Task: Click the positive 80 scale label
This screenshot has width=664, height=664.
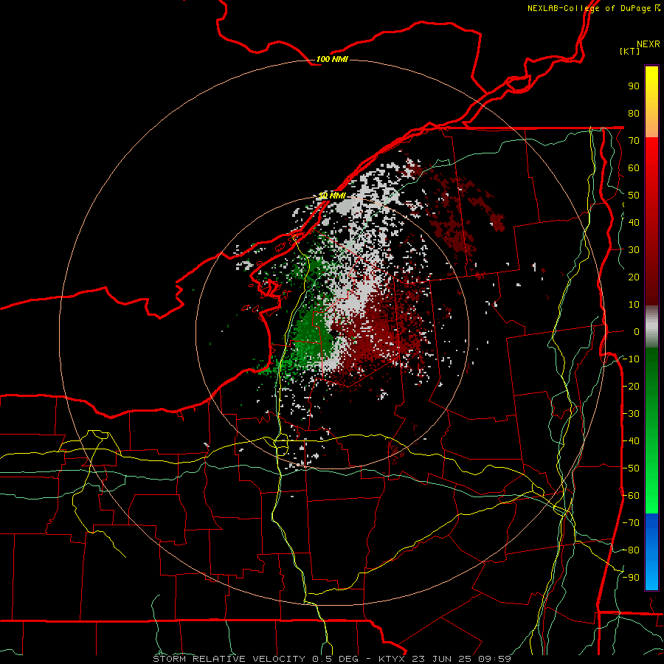Action: pos(634,113)
